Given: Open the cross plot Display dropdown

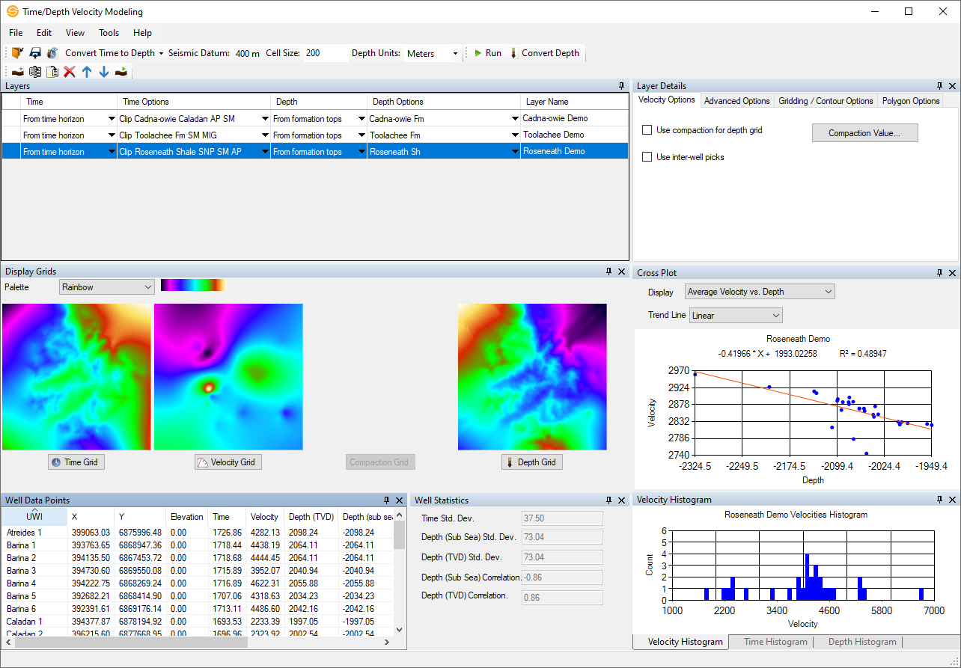Looking at the screenshot, I should tap(759, 292).
